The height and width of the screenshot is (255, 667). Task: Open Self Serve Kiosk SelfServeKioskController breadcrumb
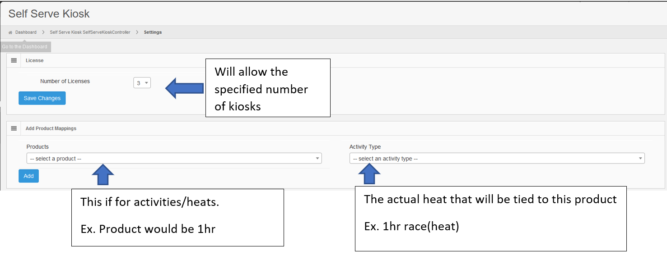90,32
